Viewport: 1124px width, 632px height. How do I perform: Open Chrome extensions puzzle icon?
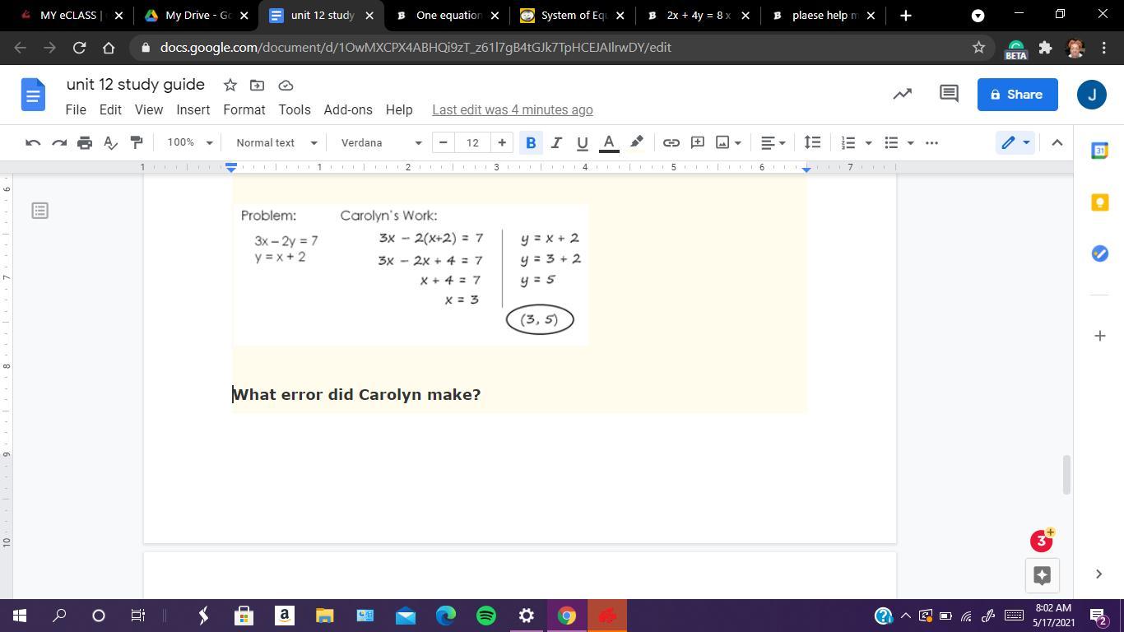click(x=1045, y=48)
